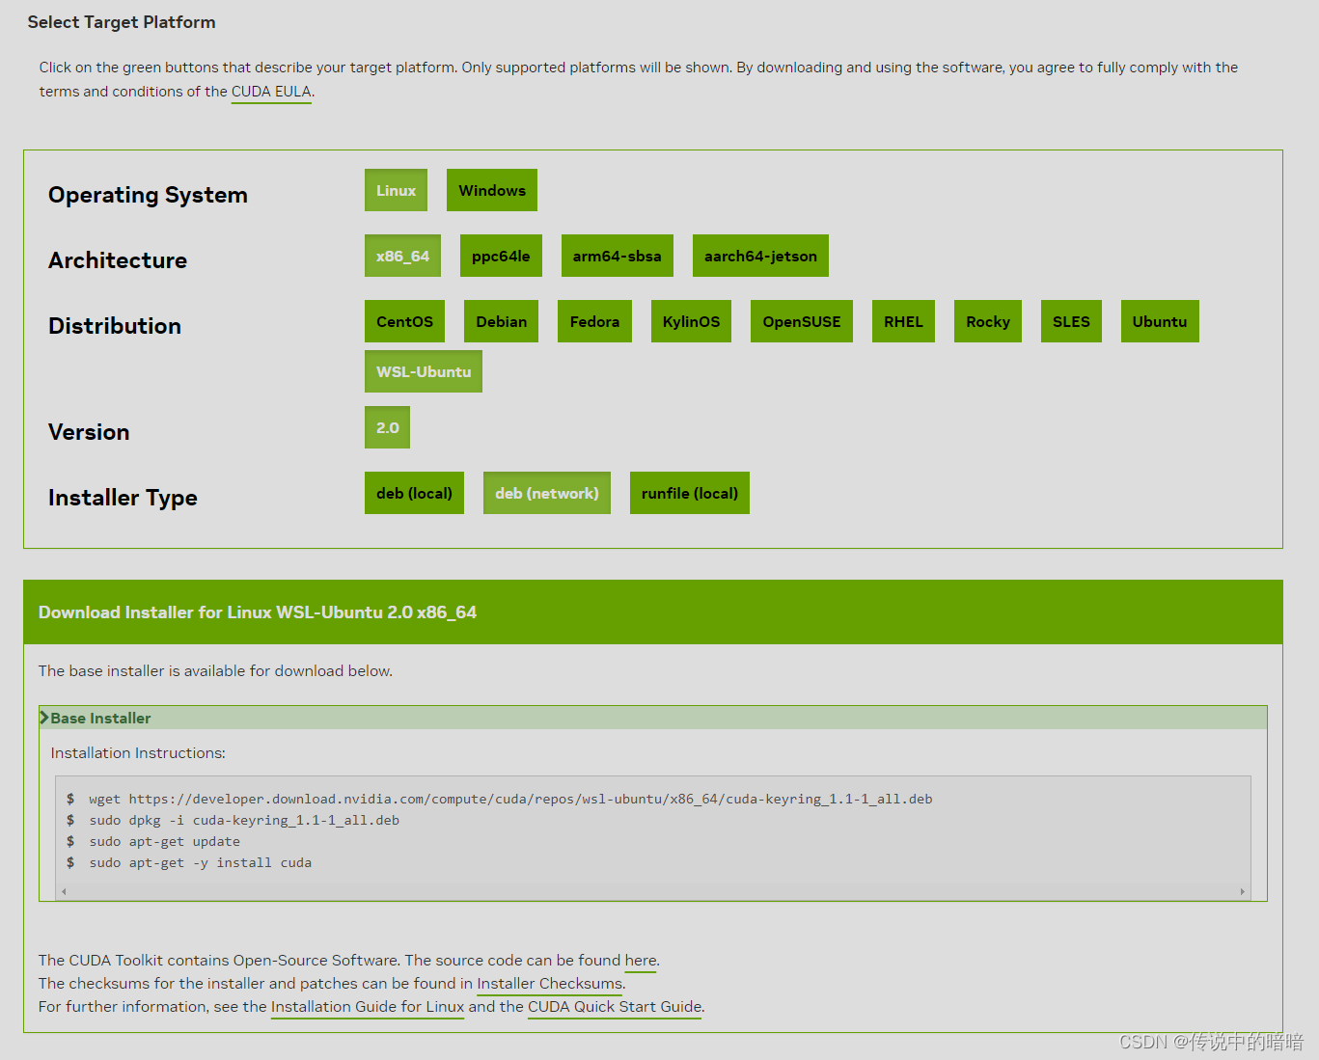The image size is (1319, 1060).
Task: Select version 2.0
Action: pyautogui.click(x=387, y=427)
